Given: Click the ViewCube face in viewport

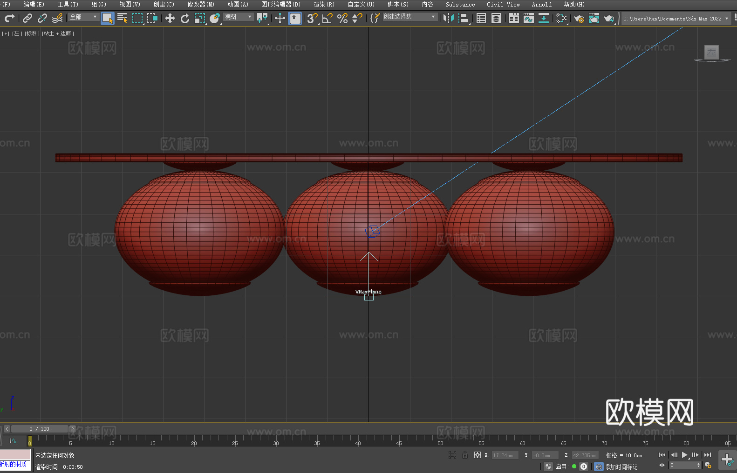Looking at the screenshot, I should [x=711, y=52].
